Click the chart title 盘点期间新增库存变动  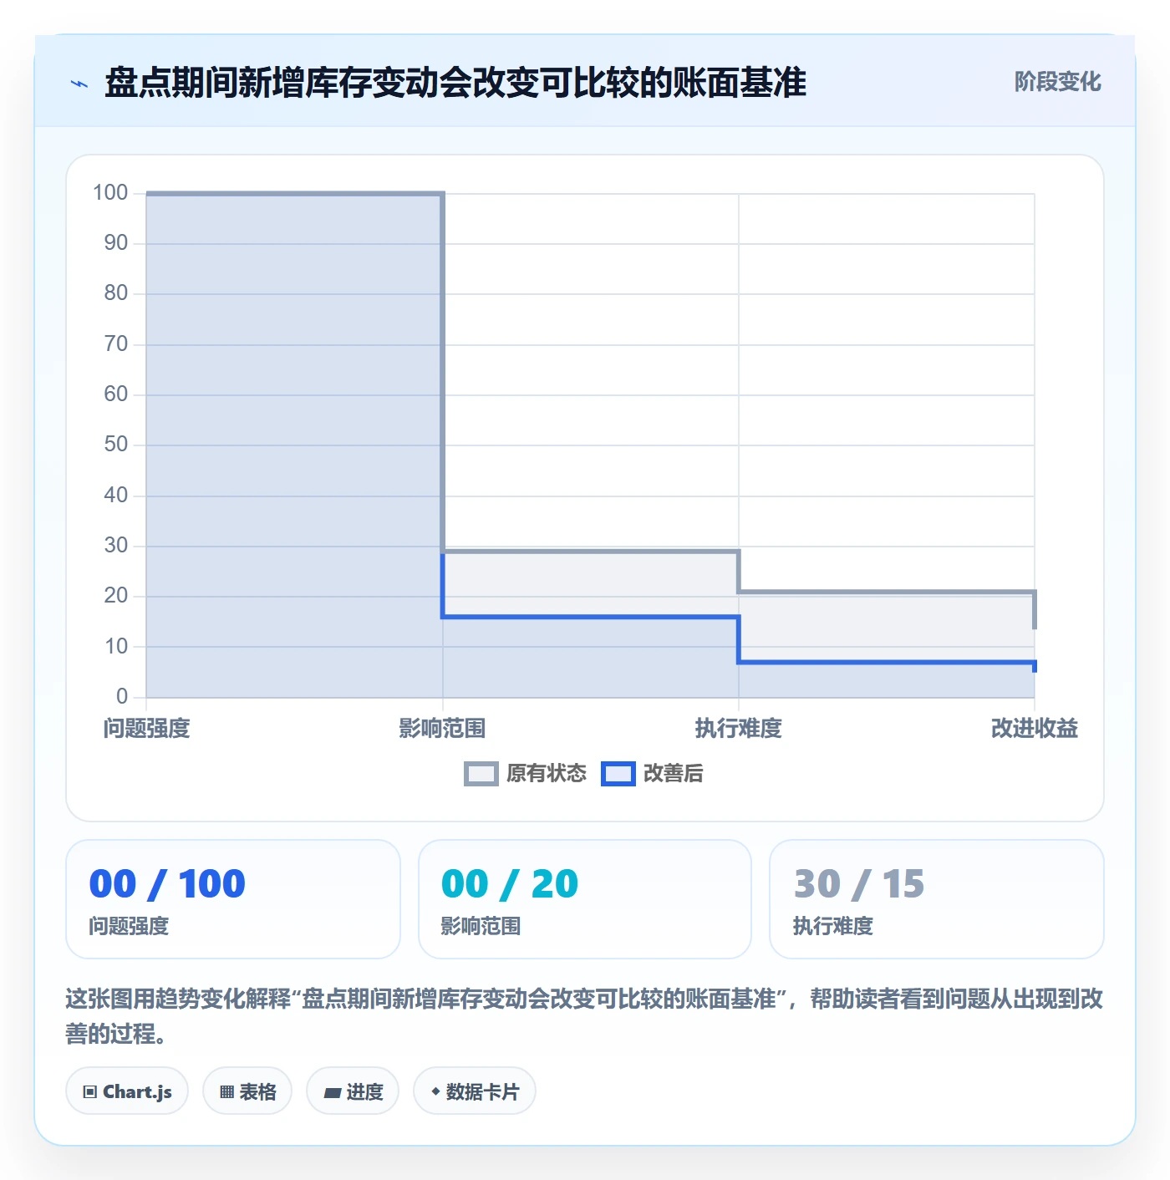[455, 83]
